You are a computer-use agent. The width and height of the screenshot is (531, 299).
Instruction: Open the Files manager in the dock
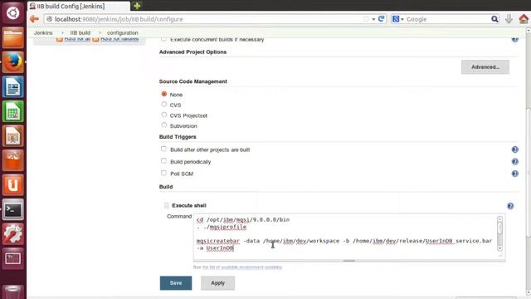[13, 38]
